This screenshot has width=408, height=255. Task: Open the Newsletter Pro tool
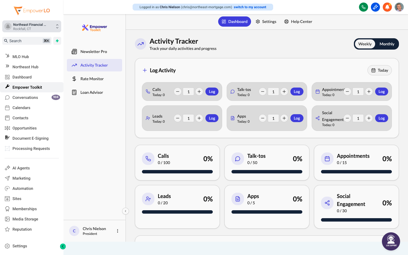point(94,52)
